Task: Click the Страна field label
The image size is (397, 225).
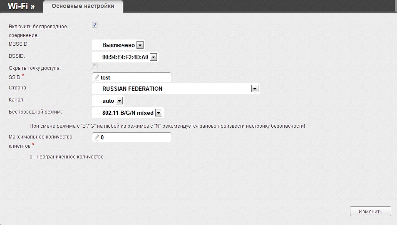Action: click(18, 88)
